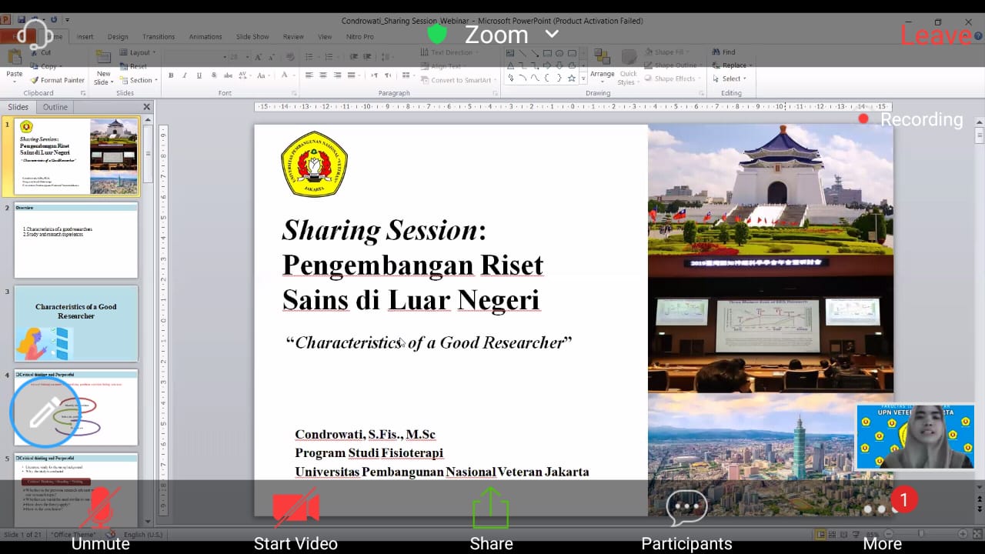
Task: Switch to the Outline tab
Action: point(55,107)
